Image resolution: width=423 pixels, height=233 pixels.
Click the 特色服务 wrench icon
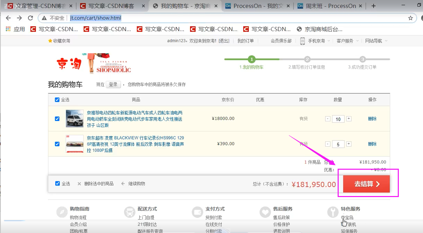333,212
